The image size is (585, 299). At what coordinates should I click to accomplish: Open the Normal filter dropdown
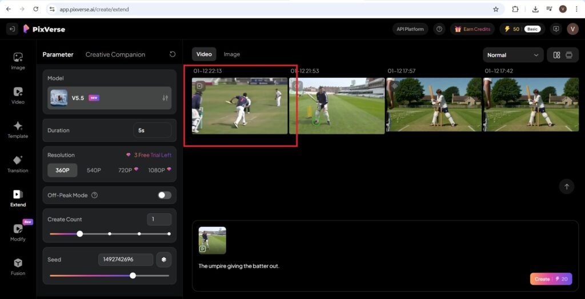512,55
